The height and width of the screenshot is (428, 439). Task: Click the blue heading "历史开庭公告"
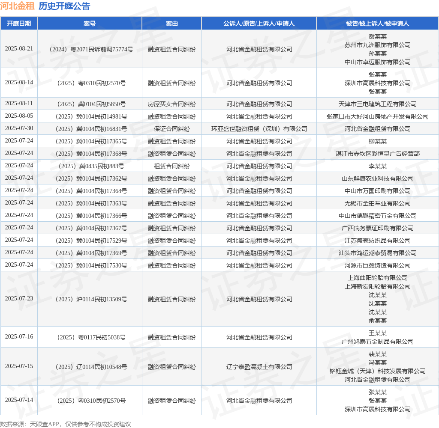(x=64, y=6)
